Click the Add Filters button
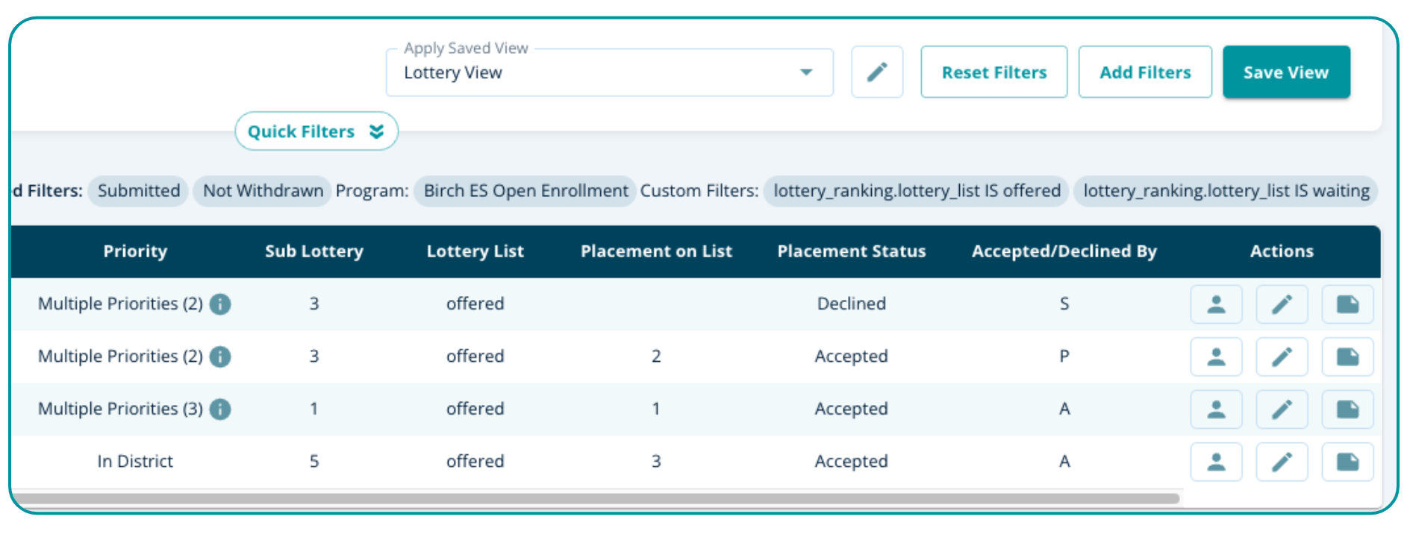Screen dimensions: 1410x546 pos(1144,72)
